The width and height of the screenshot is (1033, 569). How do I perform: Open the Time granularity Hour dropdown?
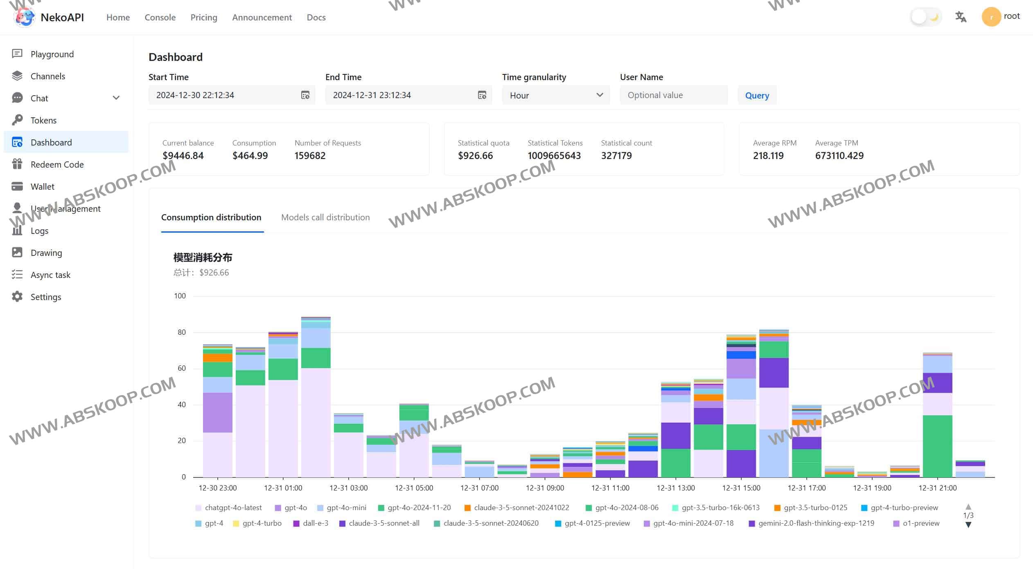(555, 95)
